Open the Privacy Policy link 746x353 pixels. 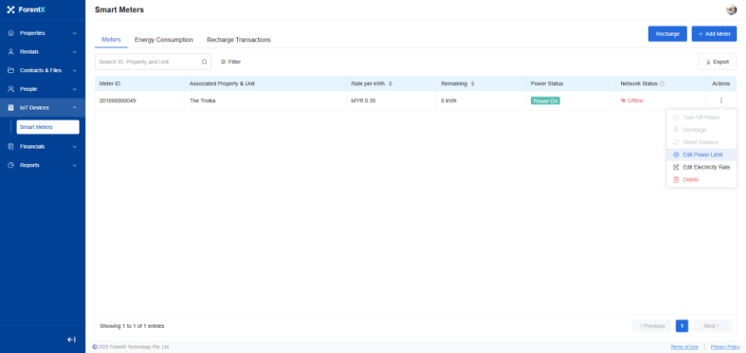(725, 347)
